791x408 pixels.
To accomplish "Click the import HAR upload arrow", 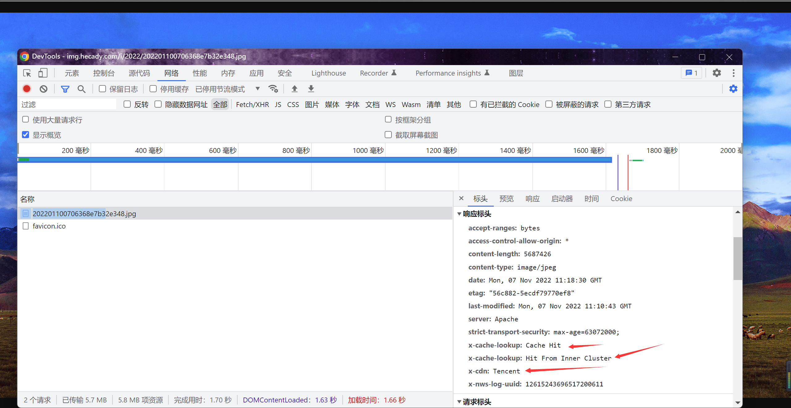I will click(294, 89).
